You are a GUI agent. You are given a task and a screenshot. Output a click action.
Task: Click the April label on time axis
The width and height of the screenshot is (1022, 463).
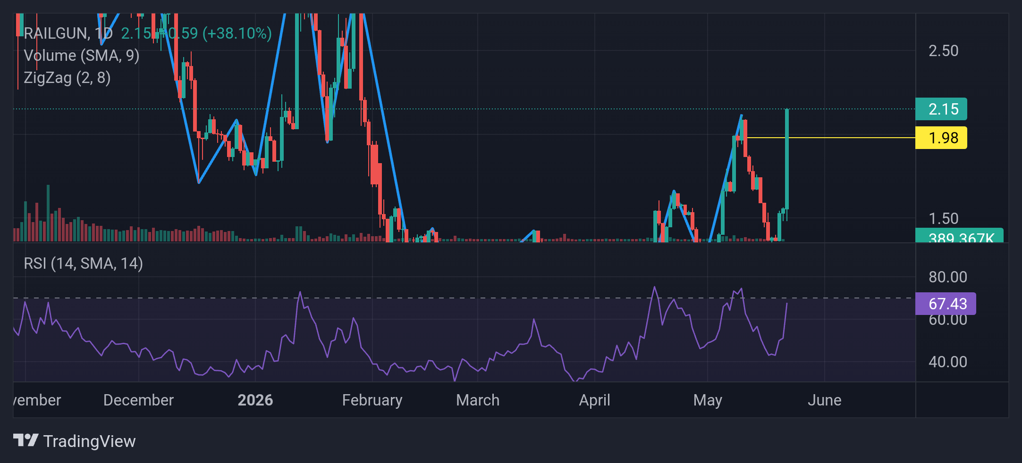594,400
